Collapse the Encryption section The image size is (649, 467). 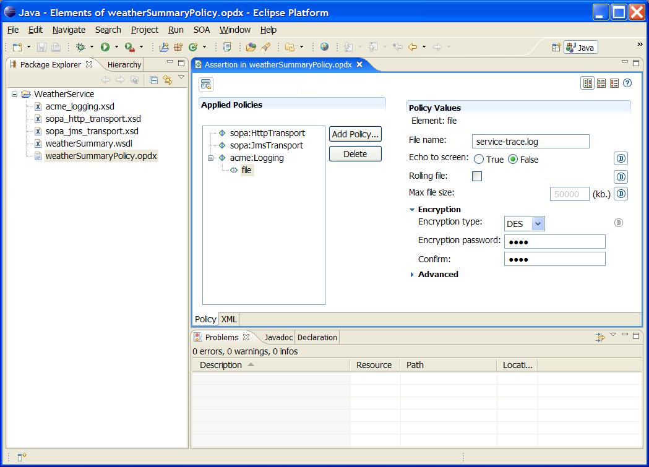412,210
